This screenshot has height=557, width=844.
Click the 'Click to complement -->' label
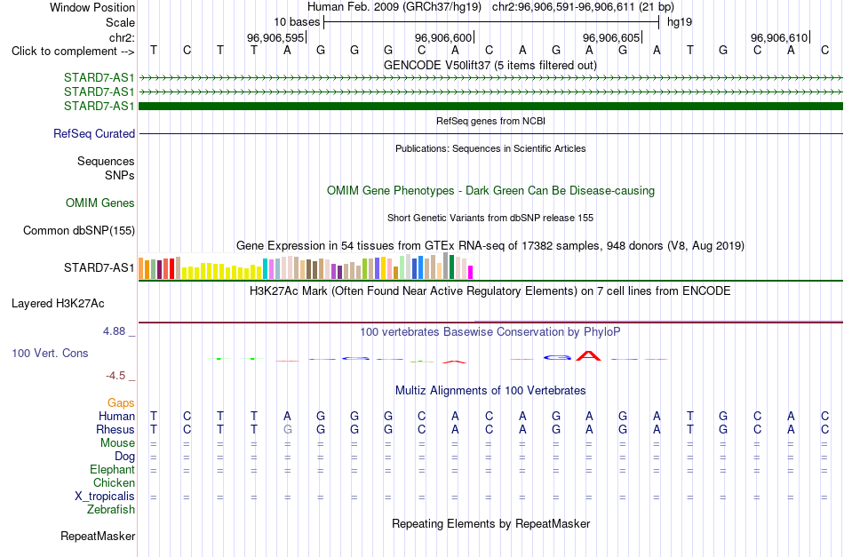(x=73, y=52)
